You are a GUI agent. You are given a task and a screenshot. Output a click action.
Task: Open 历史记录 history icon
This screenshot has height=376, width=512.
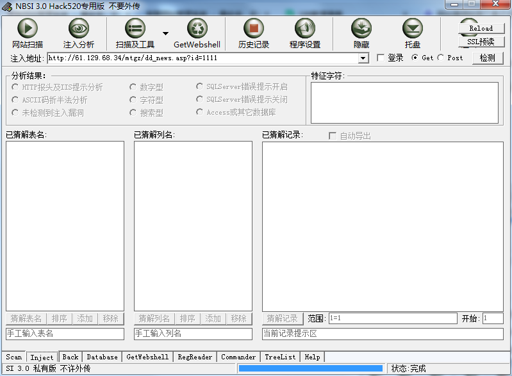(x=254, y=29)
